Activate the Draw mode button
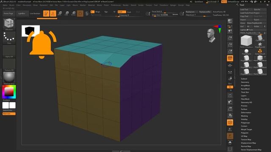 click(x=53, y=14)
